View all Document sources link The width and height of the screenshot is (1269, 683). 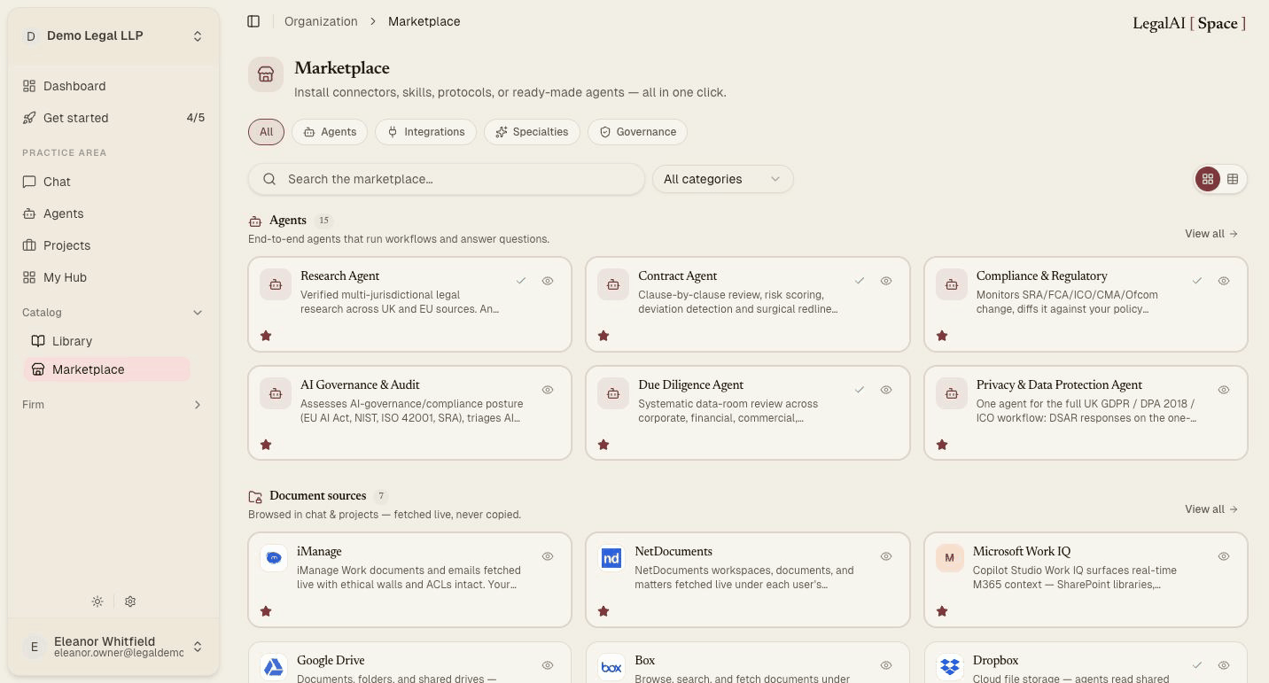tap(1211, 509)
